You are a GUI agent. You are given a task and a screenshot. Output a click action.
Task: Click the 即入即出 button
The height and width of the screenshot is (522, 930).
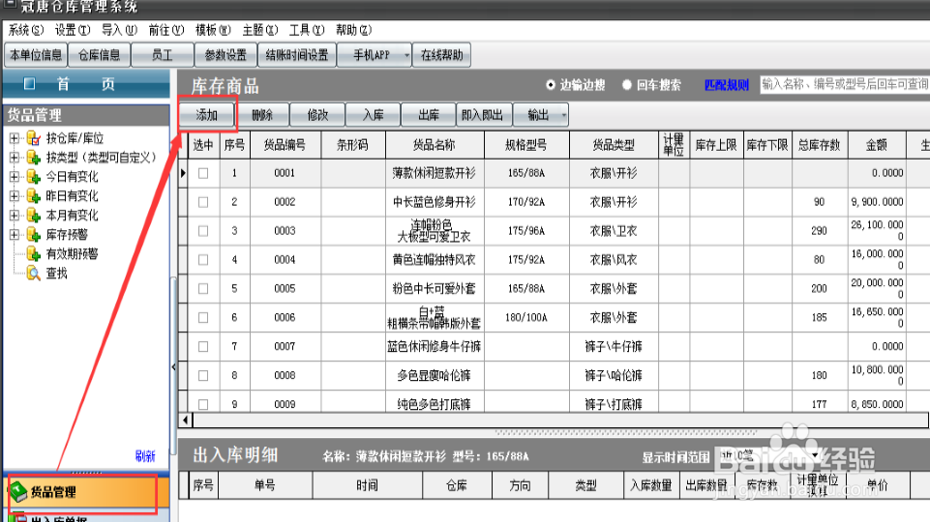click(x=484, y=115)
